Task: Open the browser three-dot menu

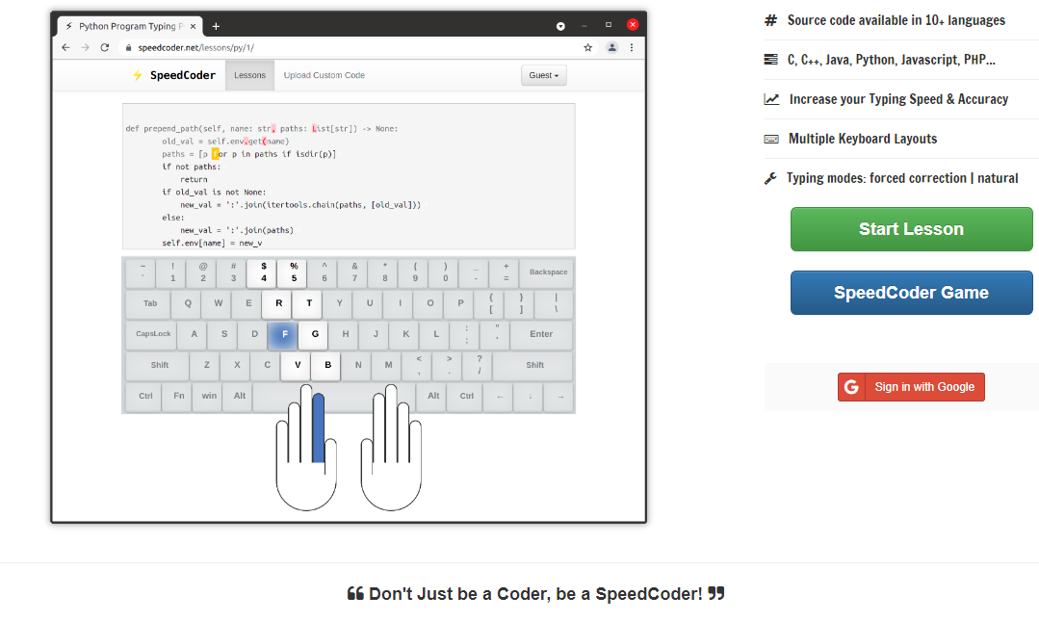Action: (x=632, y=48)
